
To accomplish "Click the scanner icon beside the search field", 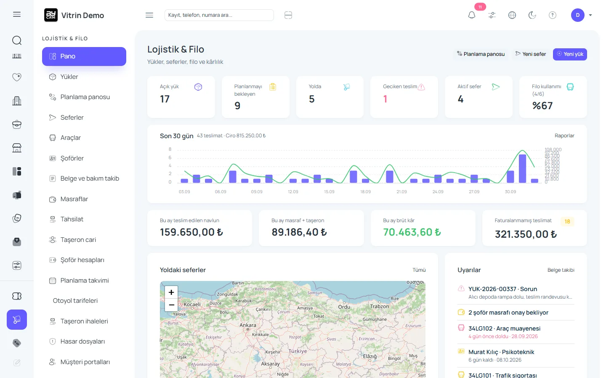I will 288,15.
